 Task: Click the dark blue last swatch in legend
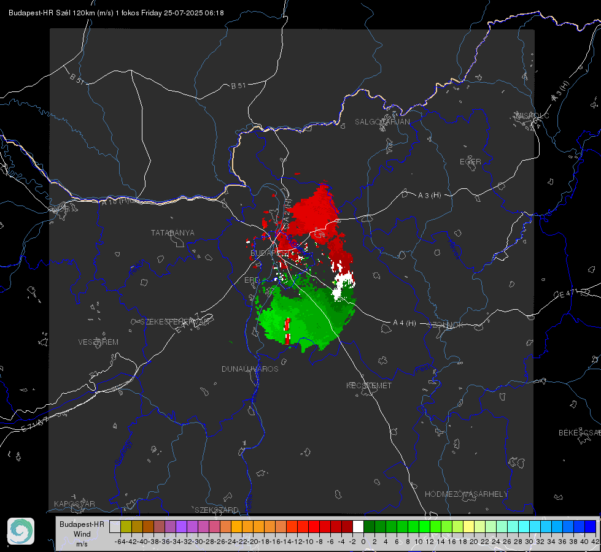point(591,526)
